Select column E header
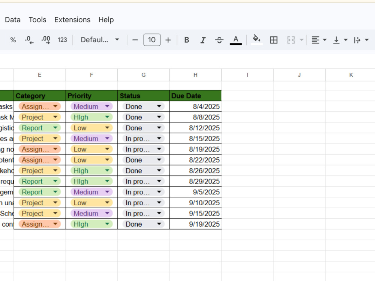This screenshot has height=281, width=375. coord(40,75)
